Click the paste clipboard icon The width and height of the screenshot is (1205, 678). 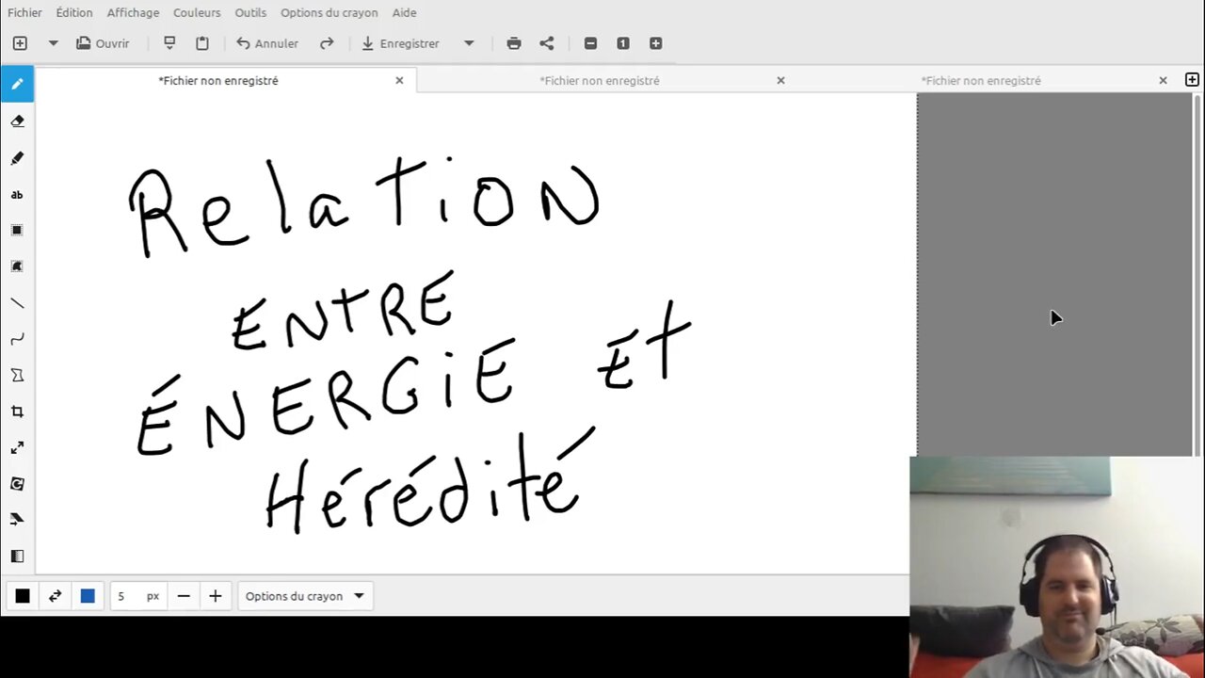click(x=202, y=43)
